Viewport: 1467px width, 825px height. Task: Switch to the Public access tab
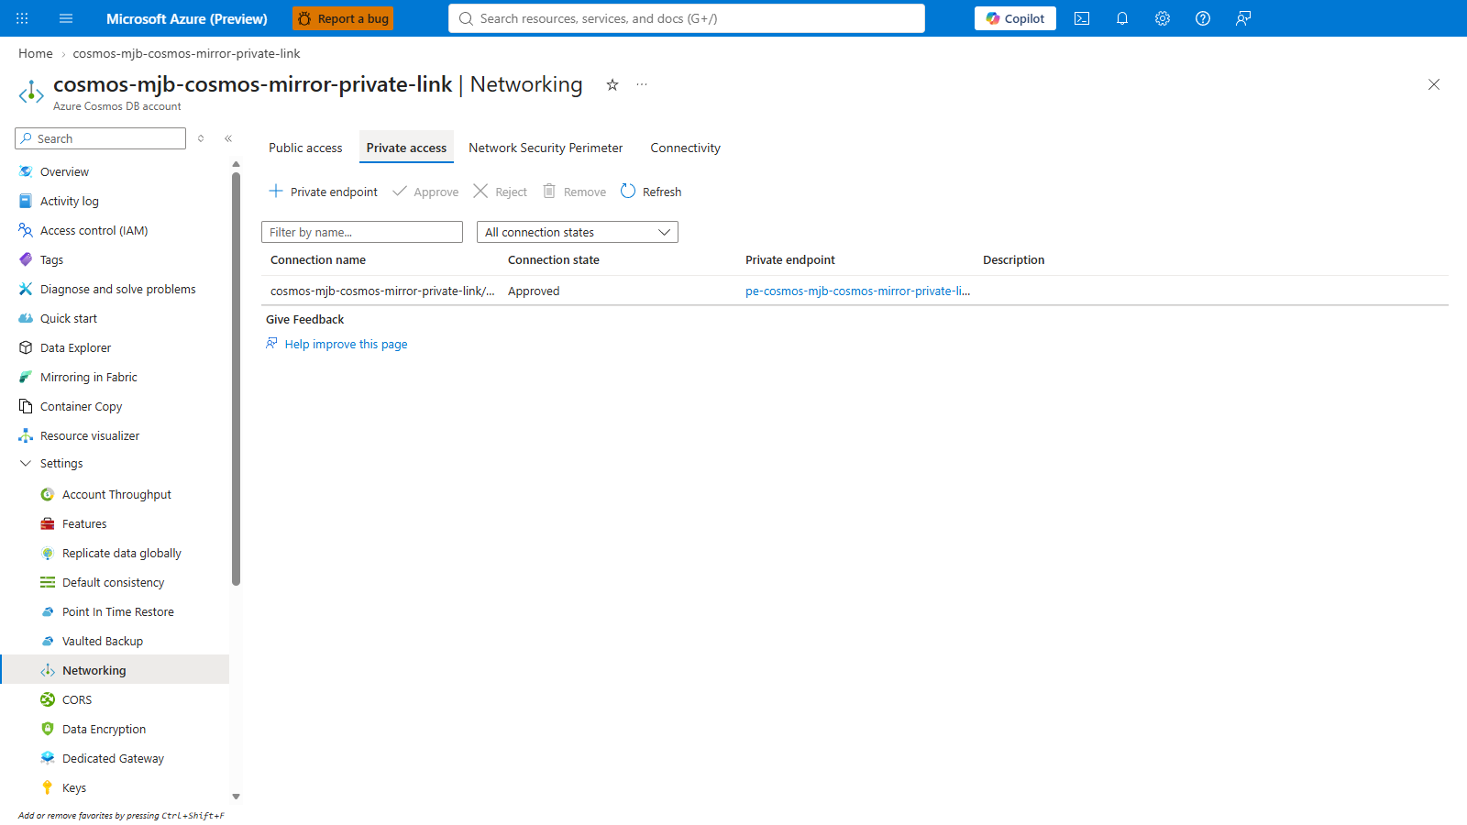point(305,148)
